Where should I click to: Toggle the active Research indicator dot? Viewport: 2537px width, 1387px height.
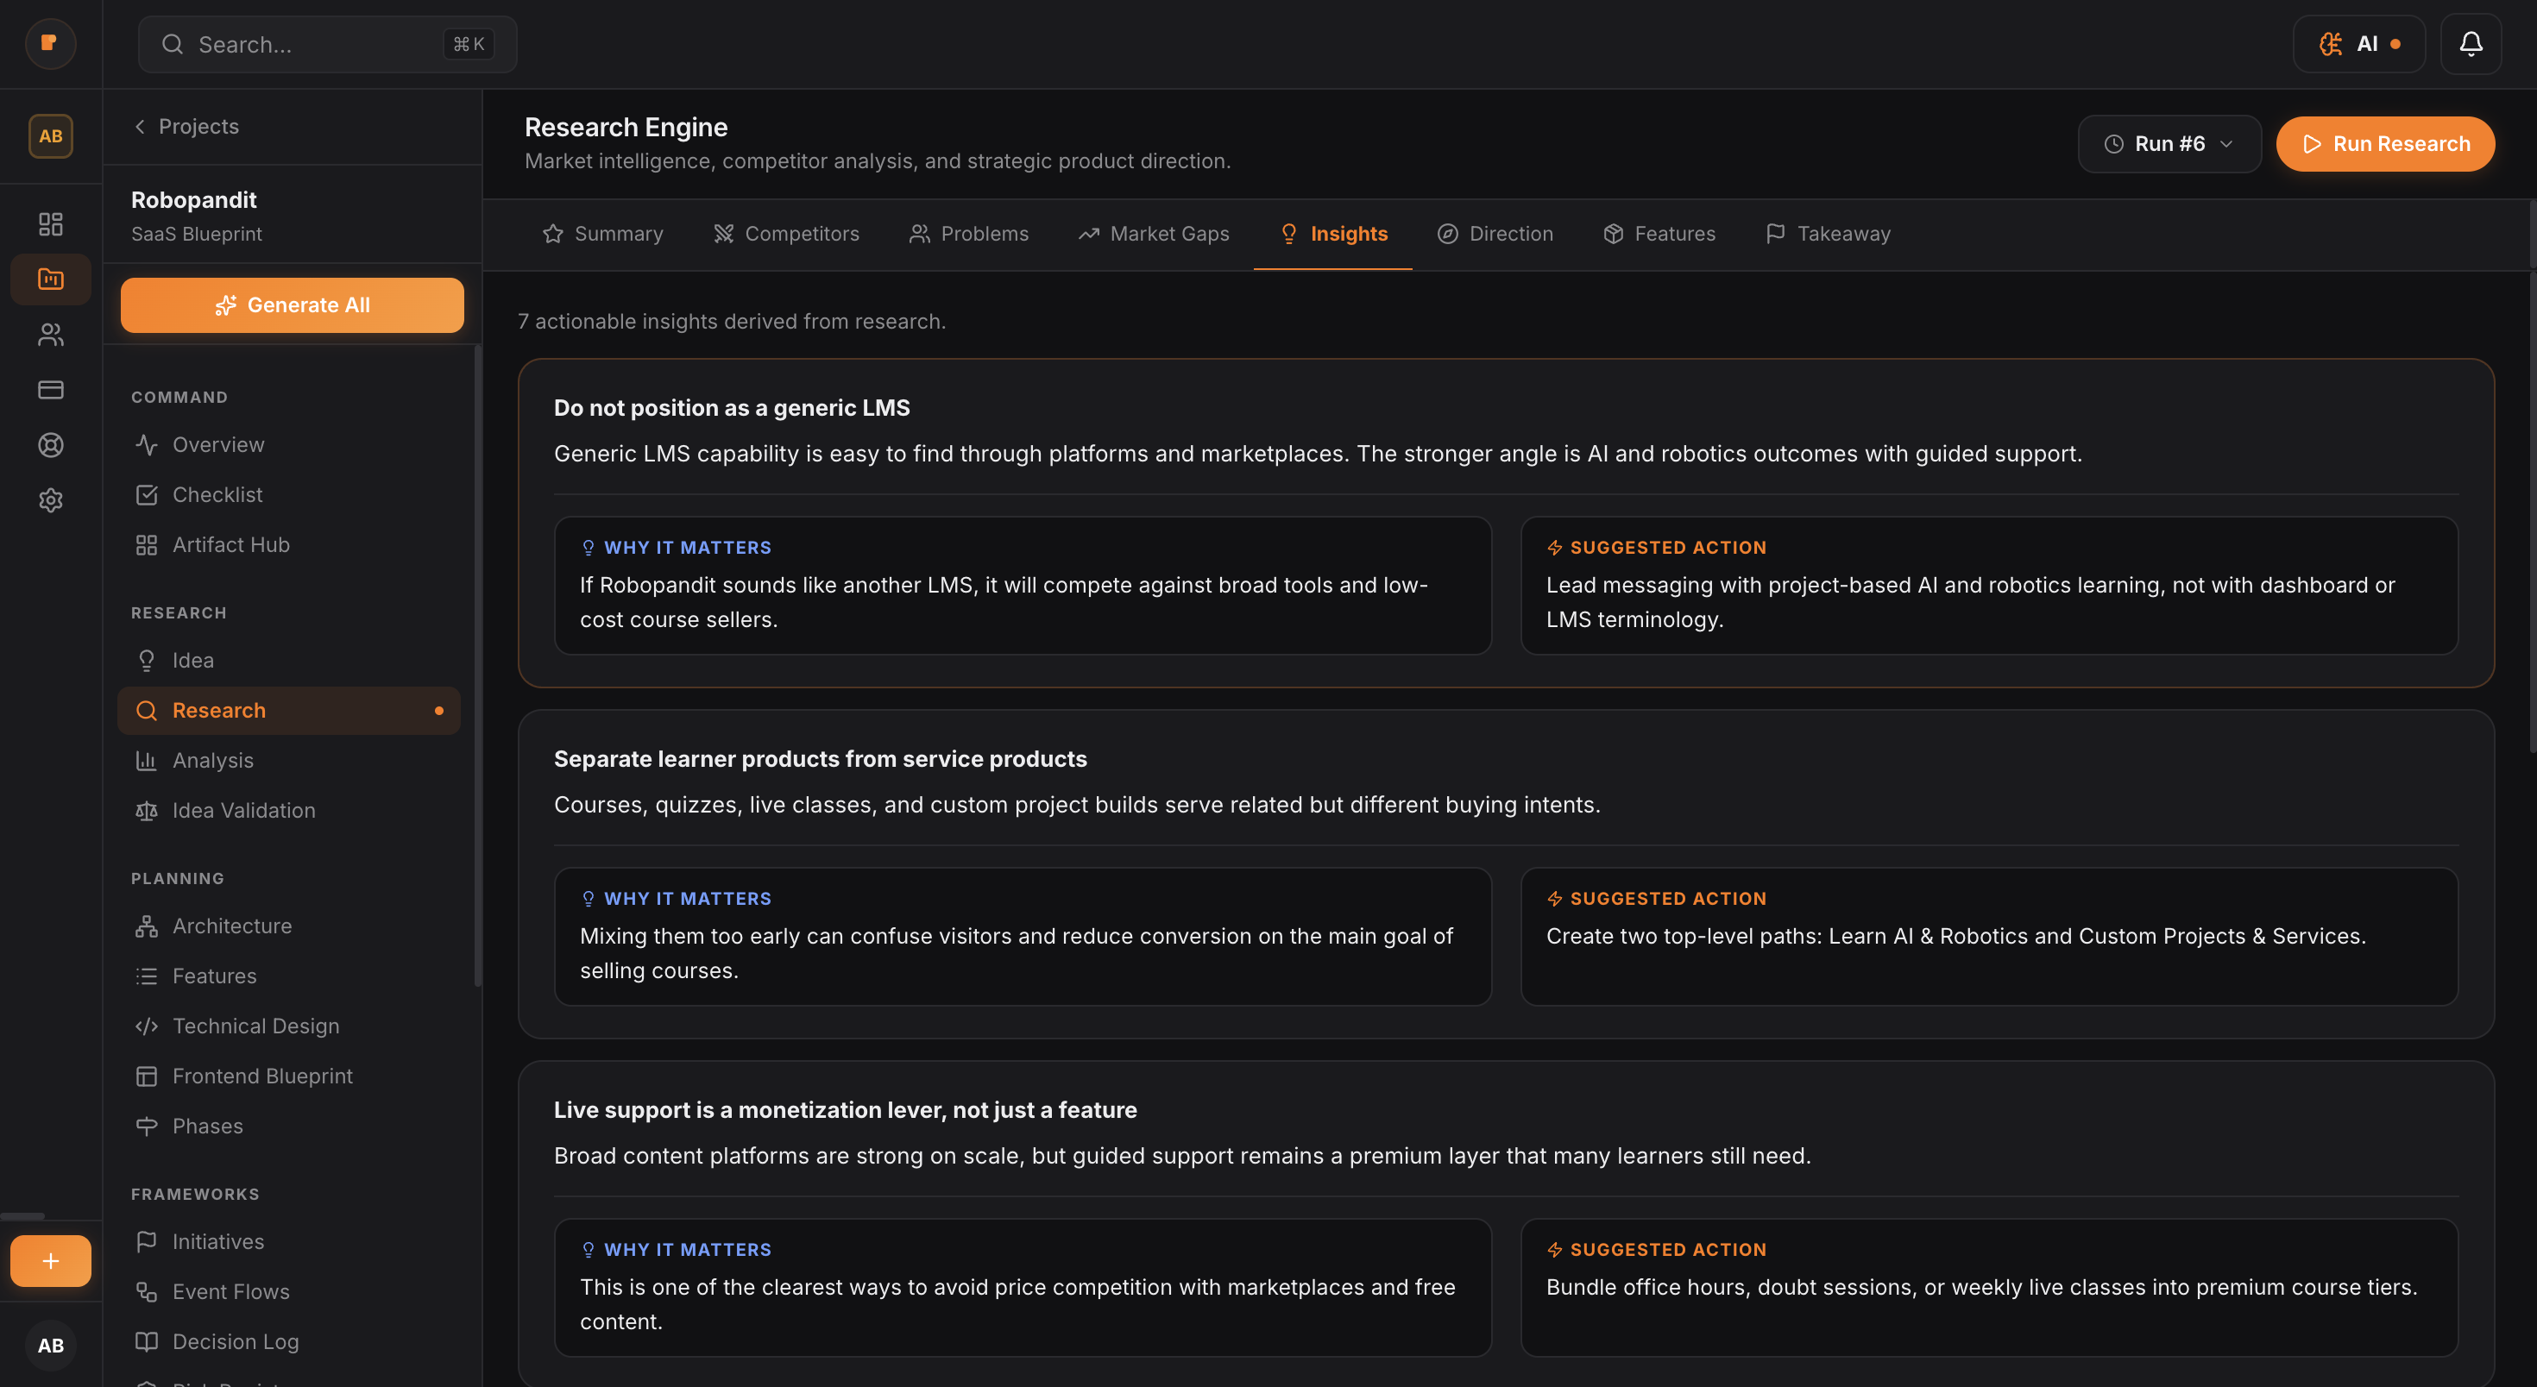[438, 710]
